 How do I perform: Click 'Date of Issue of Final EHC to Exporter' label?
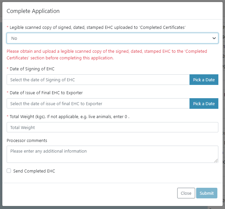[46, 93]
